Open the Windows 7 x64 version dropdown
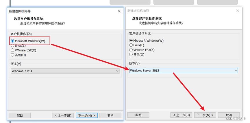Viewport: 250px width, 123px height. point(65,71)
